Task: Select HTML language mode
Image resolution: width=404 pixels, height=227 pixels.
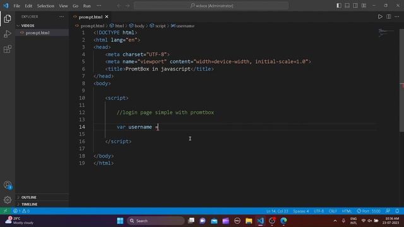Action: (347, 211)
